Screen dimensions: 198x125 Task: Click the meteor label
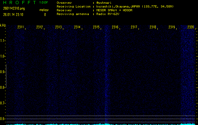[x=44, y=10]
